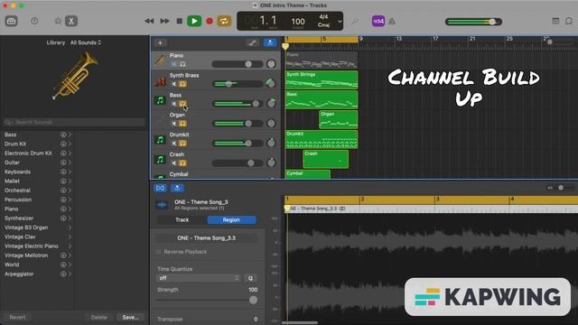This screenshot has width=578, height=325.
Task: Toggle the Smart Controls dial icon
Action: click(x=58, y=21)
